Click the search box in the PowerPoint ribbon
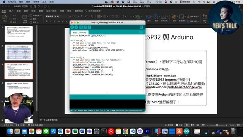 click(93, 11)
